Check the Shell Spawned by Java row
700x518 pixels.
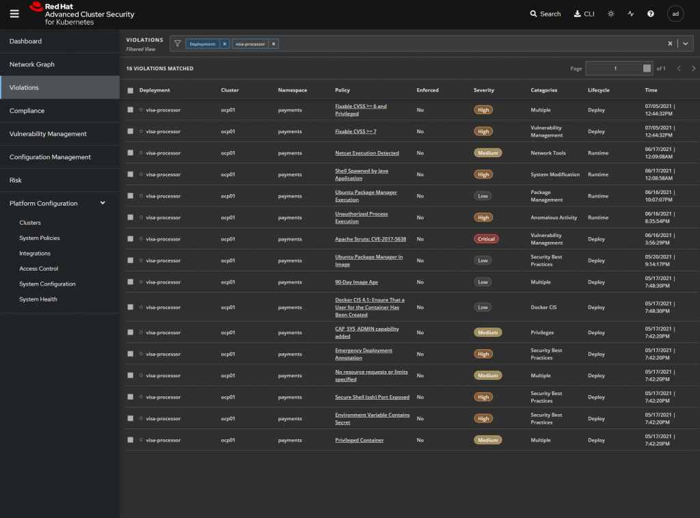pos(131,174)
